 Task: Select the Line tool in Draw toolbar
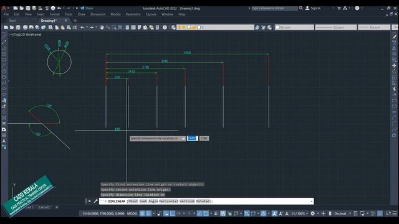[x=4, y=36]
